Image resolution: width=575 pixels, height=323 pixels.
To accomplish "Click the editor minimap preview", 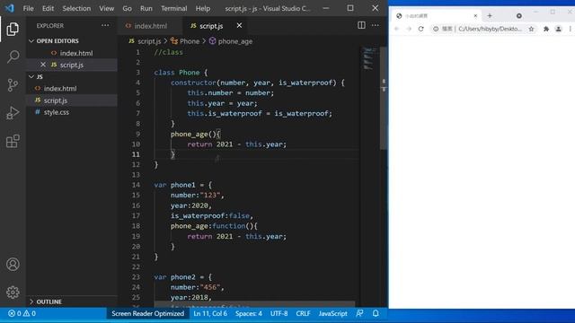I will click(368, 58).
